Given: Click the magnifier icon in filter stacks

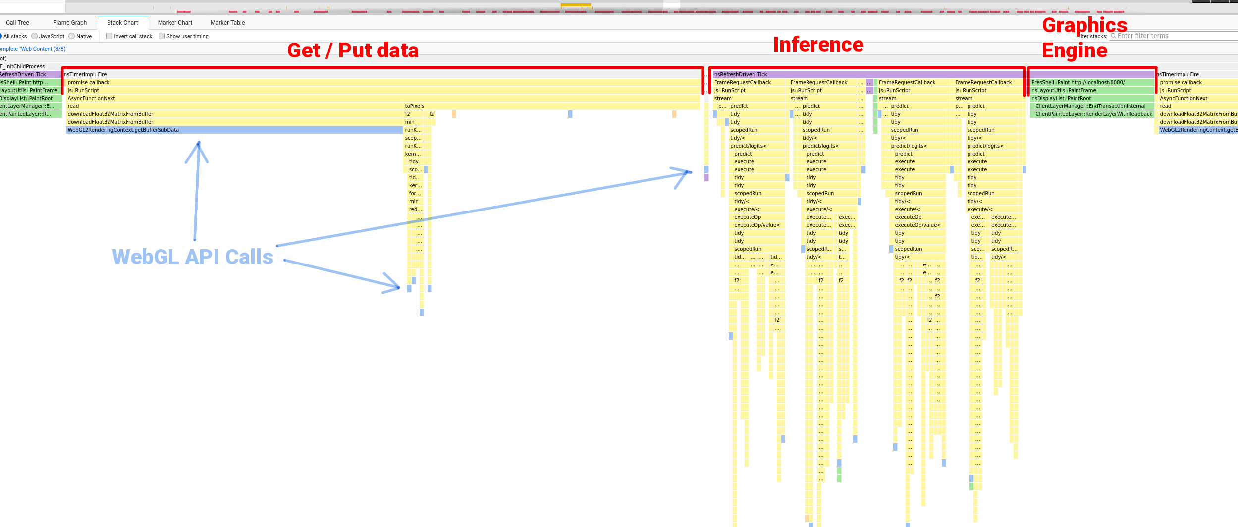Looking at the screenshot, I should click(x=1113, y=36).
